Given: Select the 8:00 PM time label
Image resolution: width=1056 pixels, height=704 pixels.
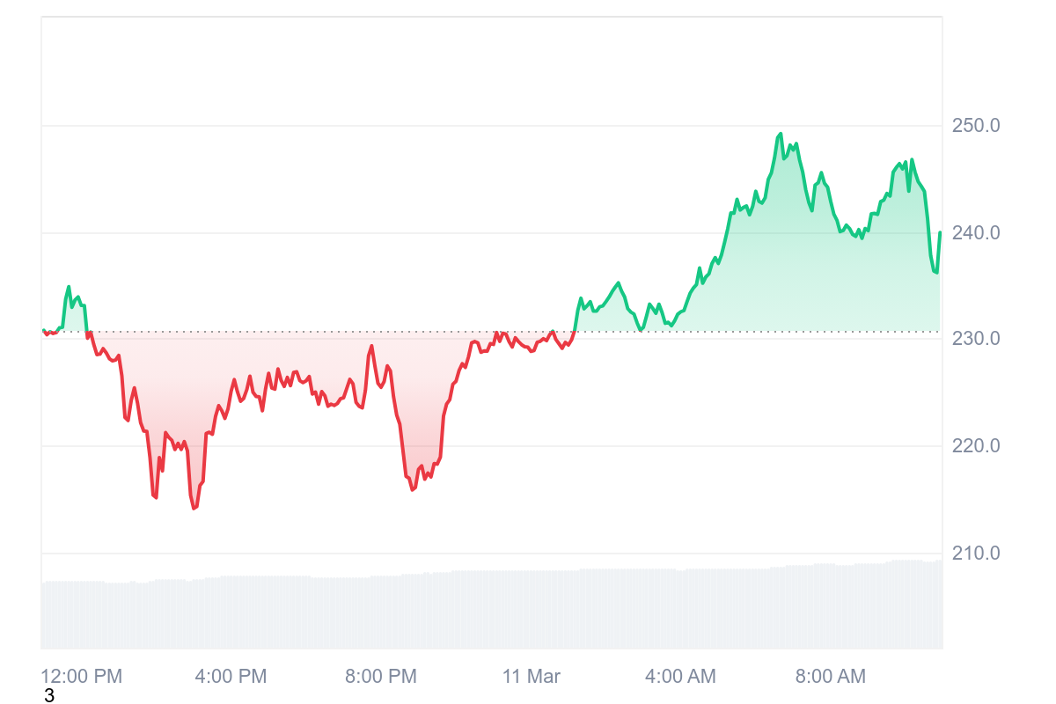Looking at the screenshot, I should [381, 677].
